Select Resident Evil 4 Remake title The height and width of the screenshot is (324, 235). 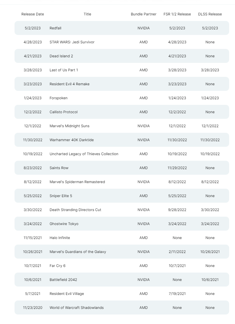69,84
